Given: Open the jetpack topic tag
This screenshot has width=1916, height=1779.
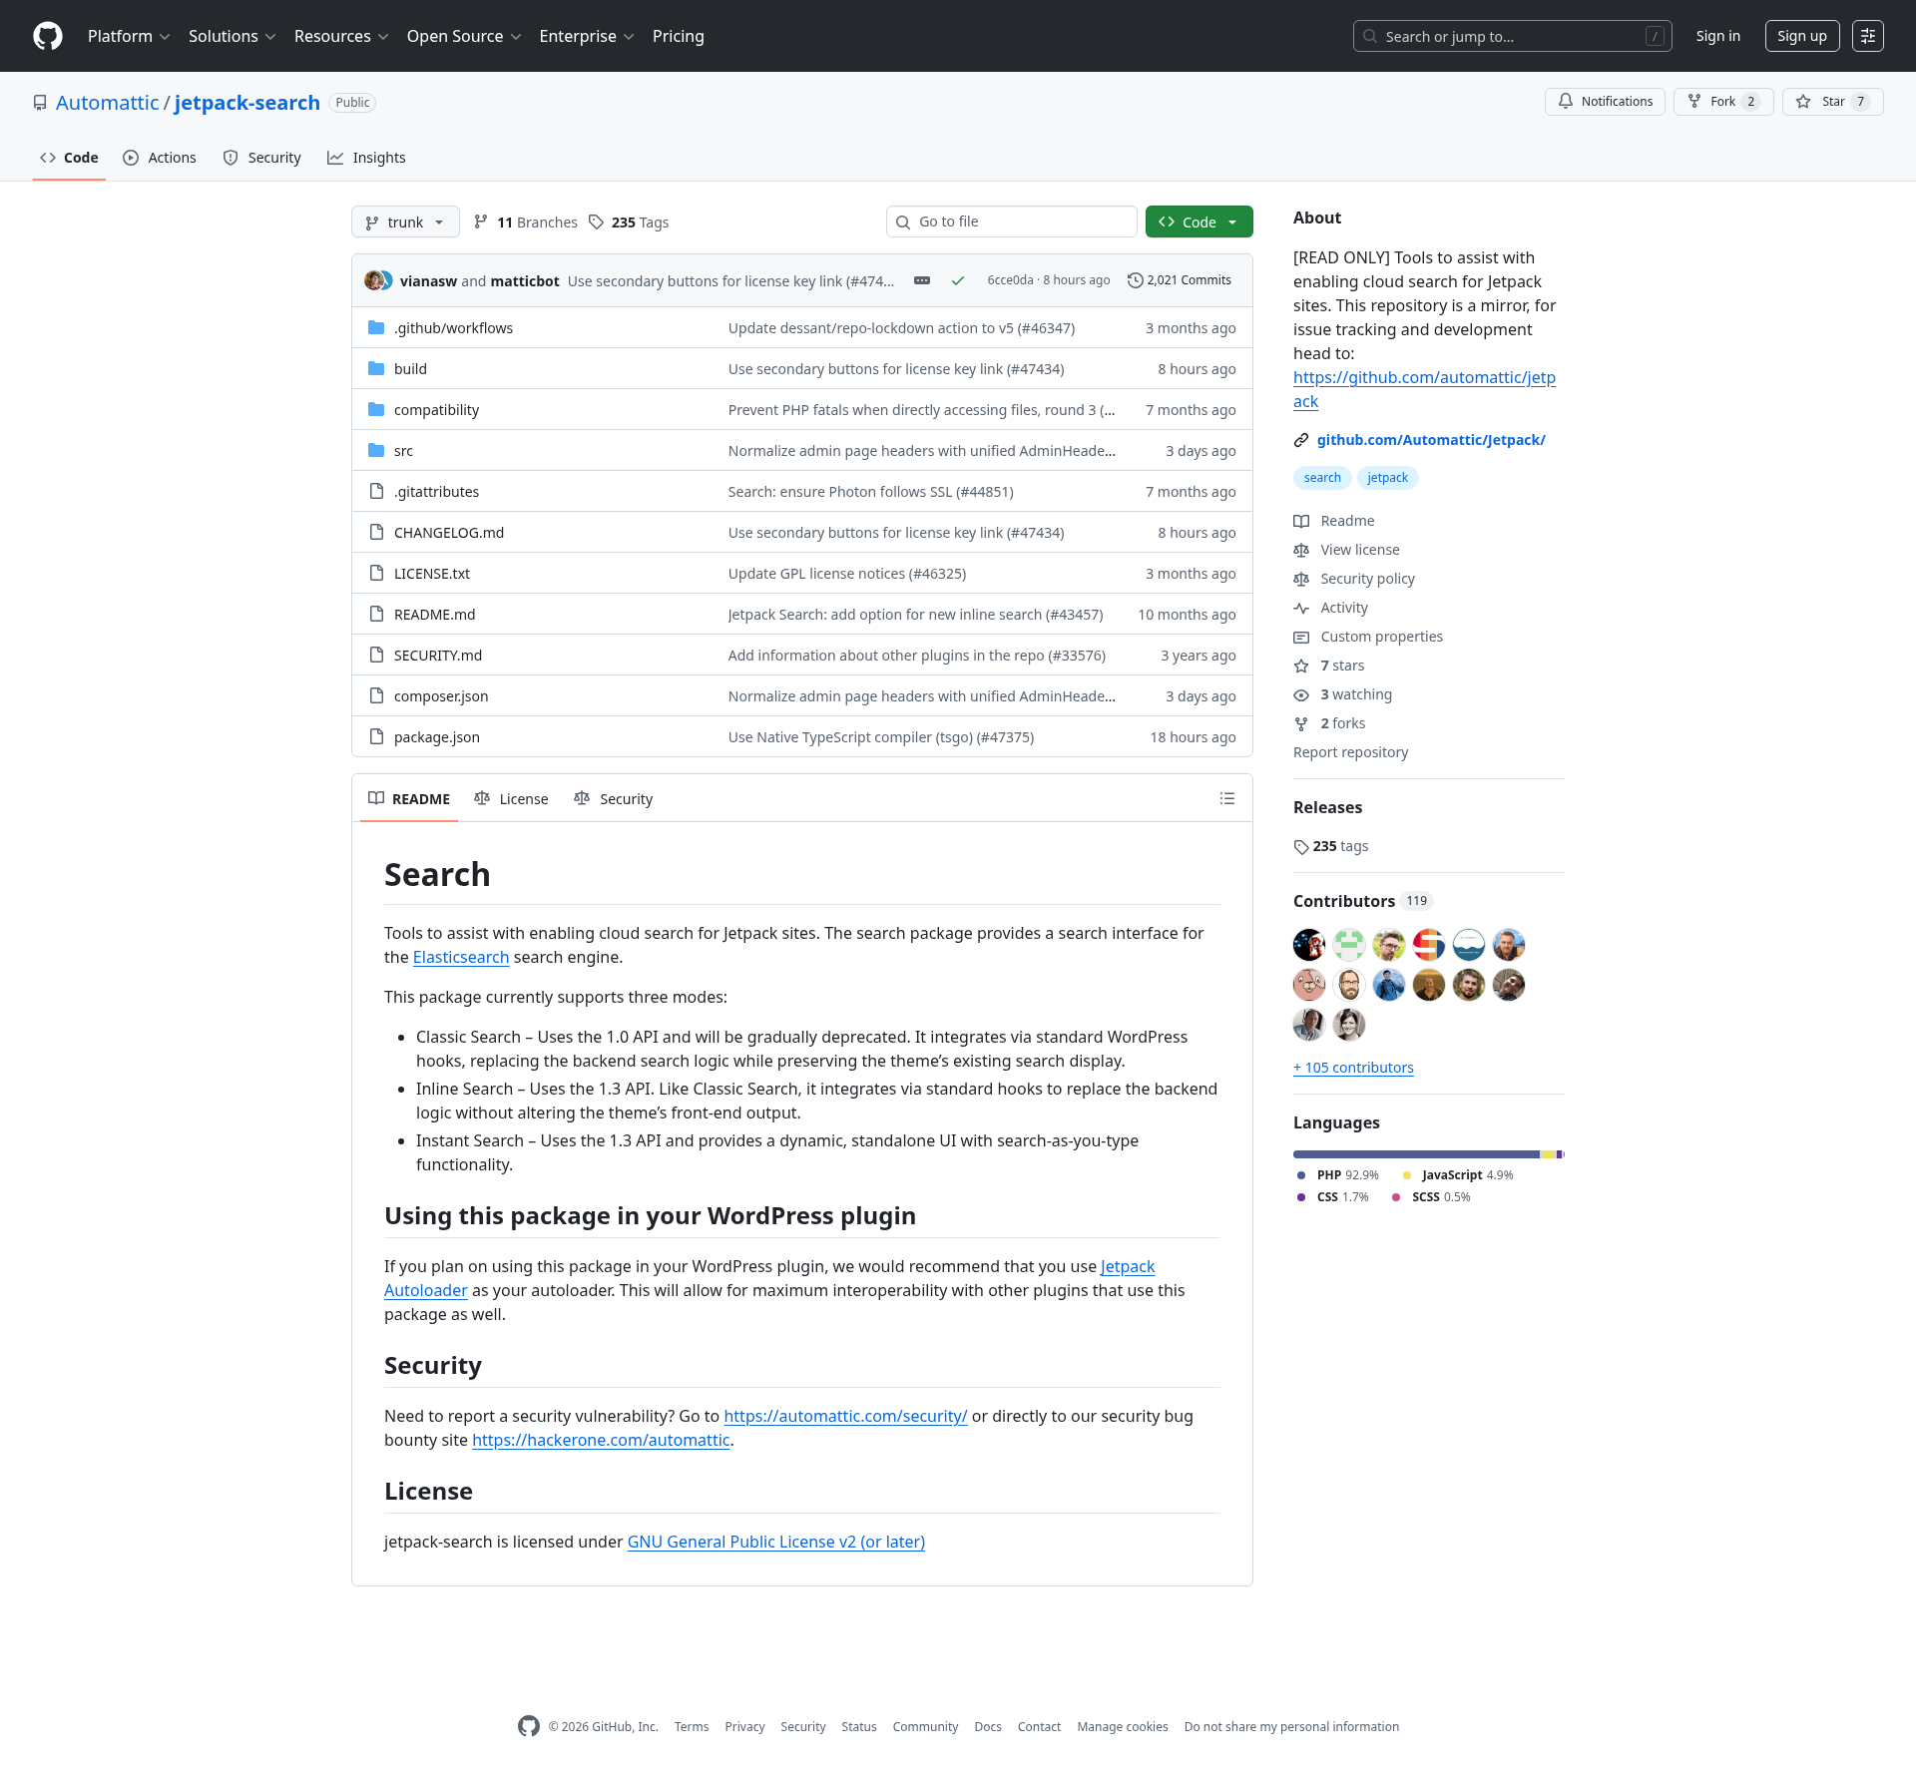Looking at the screenshot, I should click(1388, 478).
